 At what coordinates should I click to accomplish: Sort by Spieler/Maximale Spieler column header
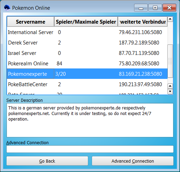[86, 22]
